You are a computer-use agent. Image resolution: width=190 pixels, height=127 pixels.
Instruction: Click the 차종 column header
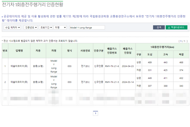point(38,51)
